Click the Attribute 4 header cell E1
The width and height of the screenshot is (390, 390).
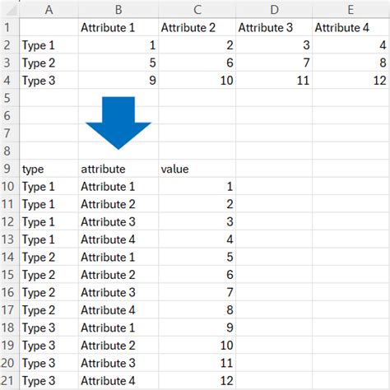351,27
